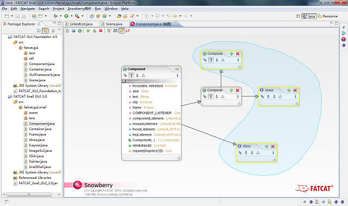Click the yellow Back arrow icon

(x=175, y=16)
